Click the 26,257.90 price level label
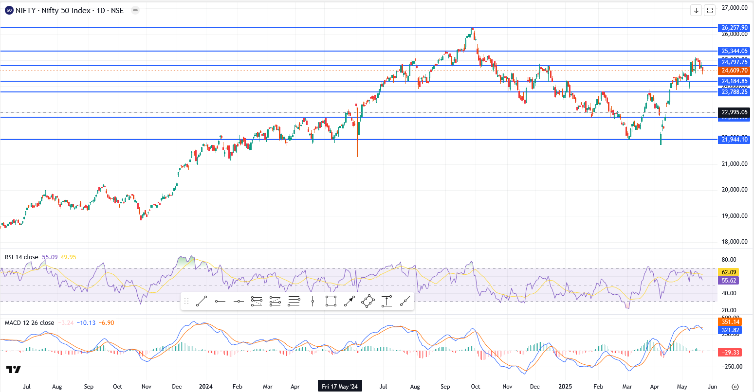The image size is (754, 392). (735, 28)
